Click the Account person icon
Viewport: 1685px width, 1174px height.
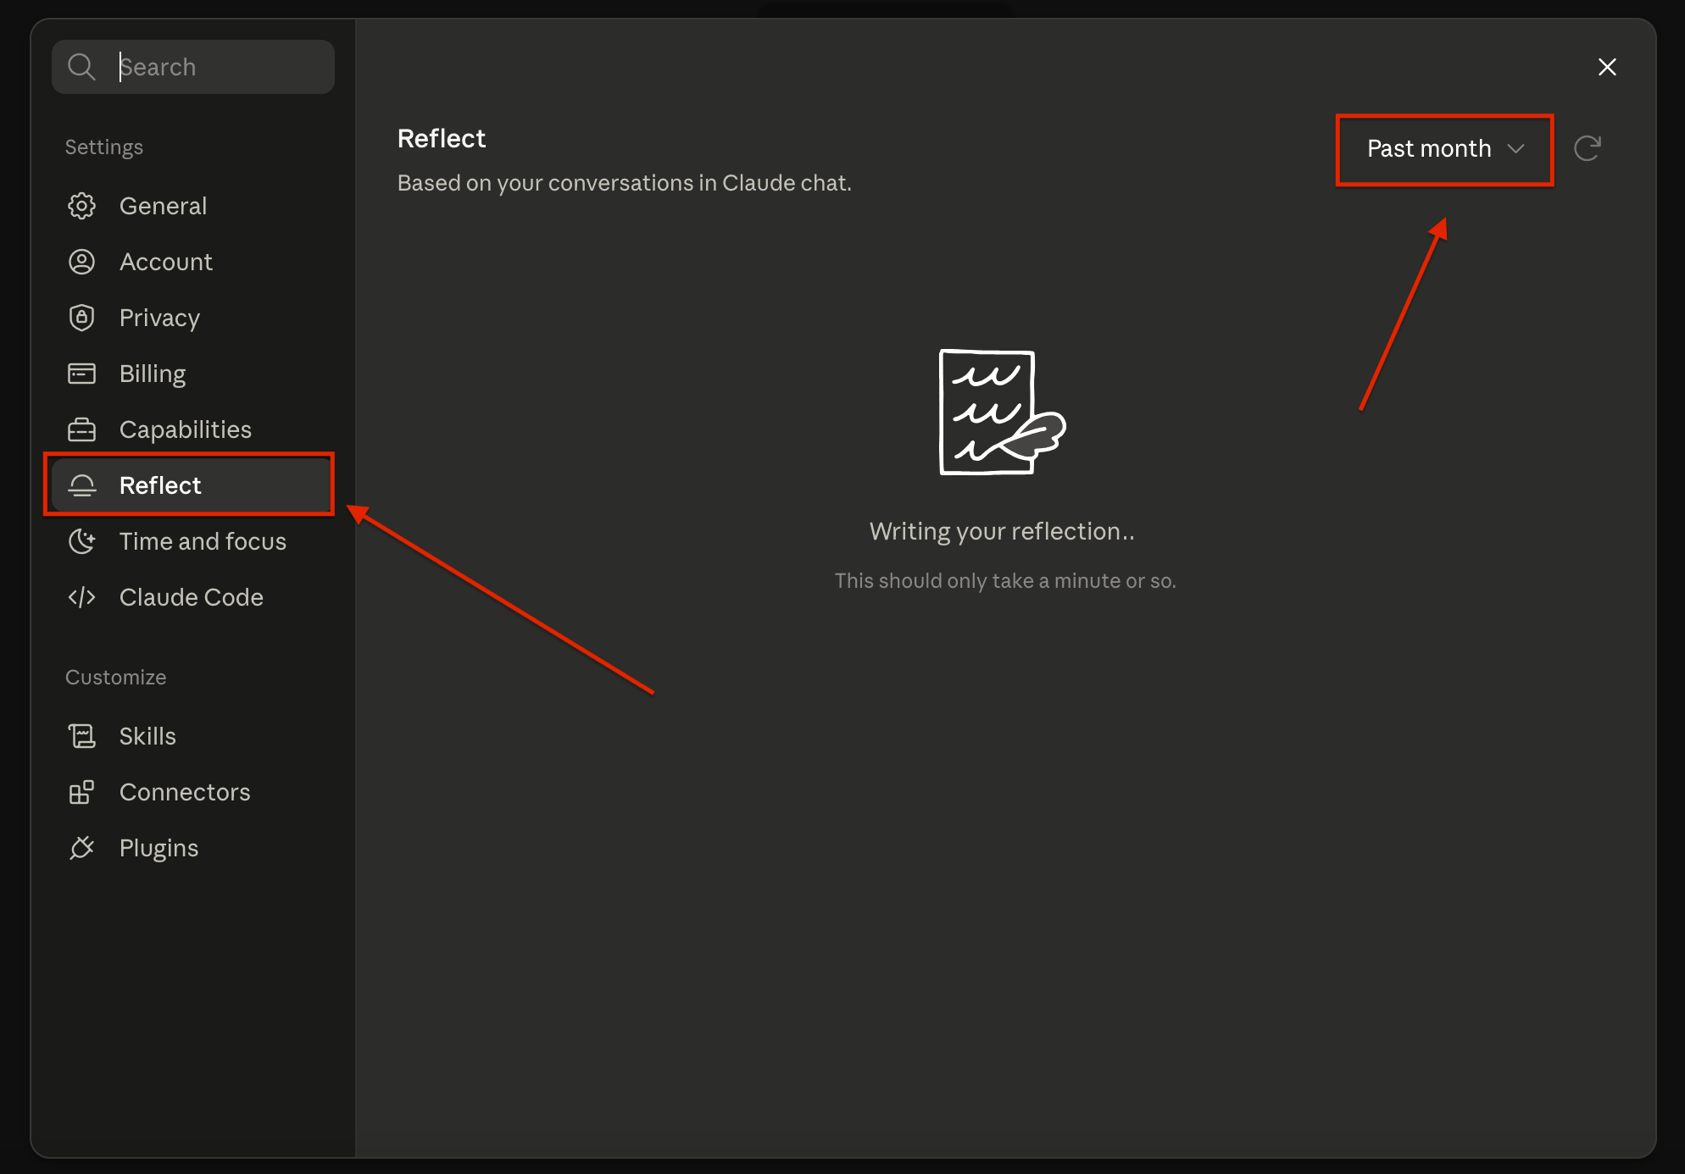pyautogui.click(x=81, y=262)
